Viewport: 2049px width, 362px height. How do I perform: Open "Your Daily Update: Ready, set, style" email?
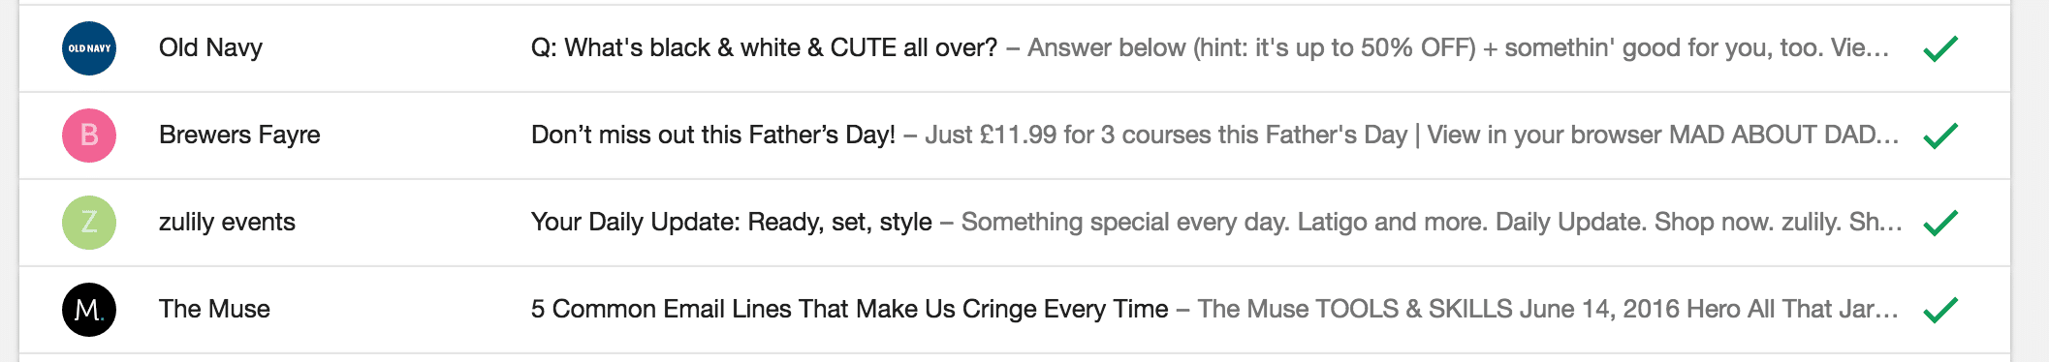(732, 223)
